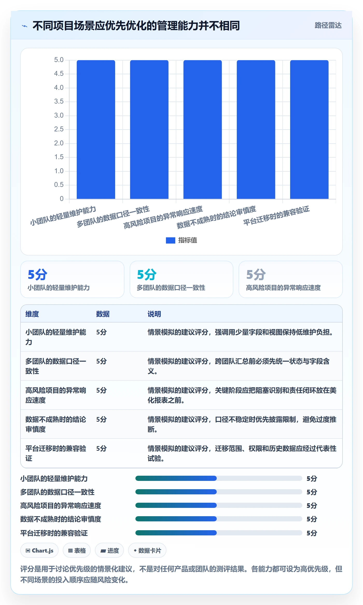The width and height of the screenshot is (363, 605).
Task: Click description about 口径不稳定时优先披露限制
Action: pos(242,424)
